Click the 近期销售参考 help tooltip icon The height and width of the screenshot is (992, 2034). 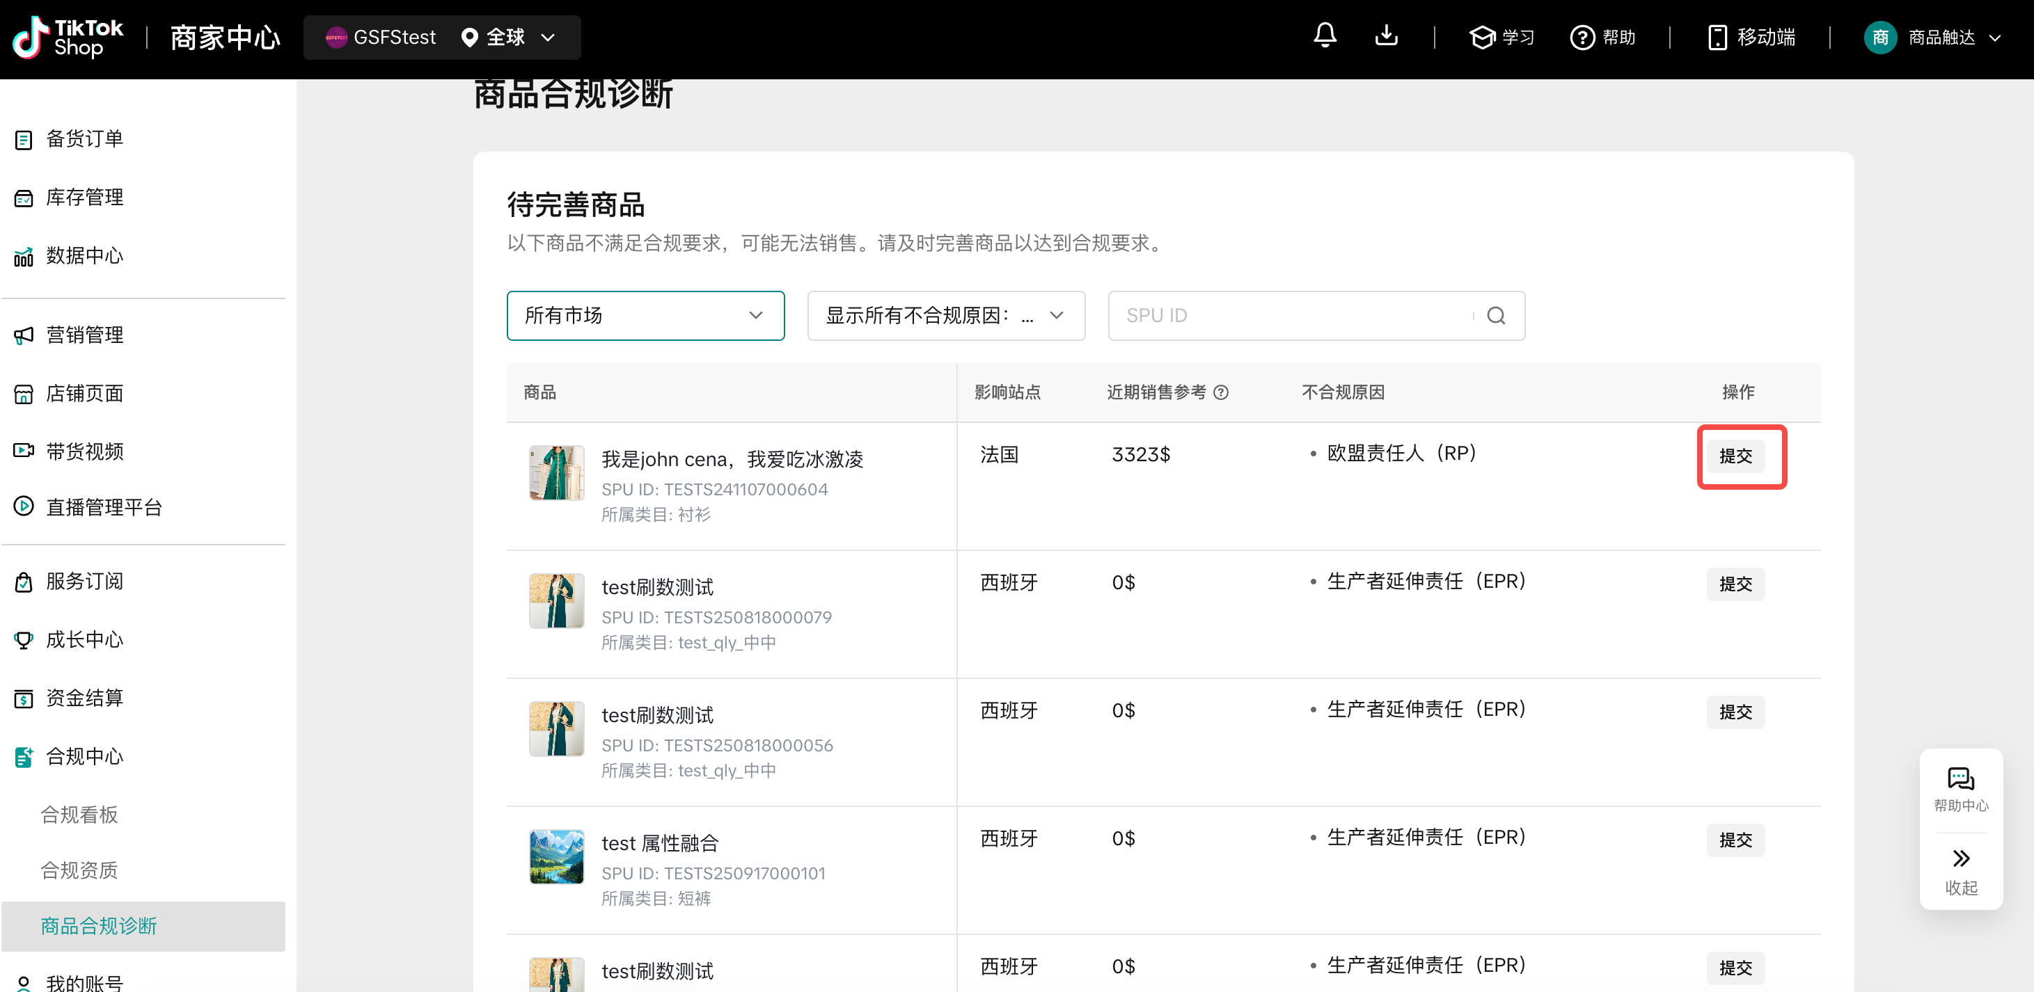pos(1221,392)
